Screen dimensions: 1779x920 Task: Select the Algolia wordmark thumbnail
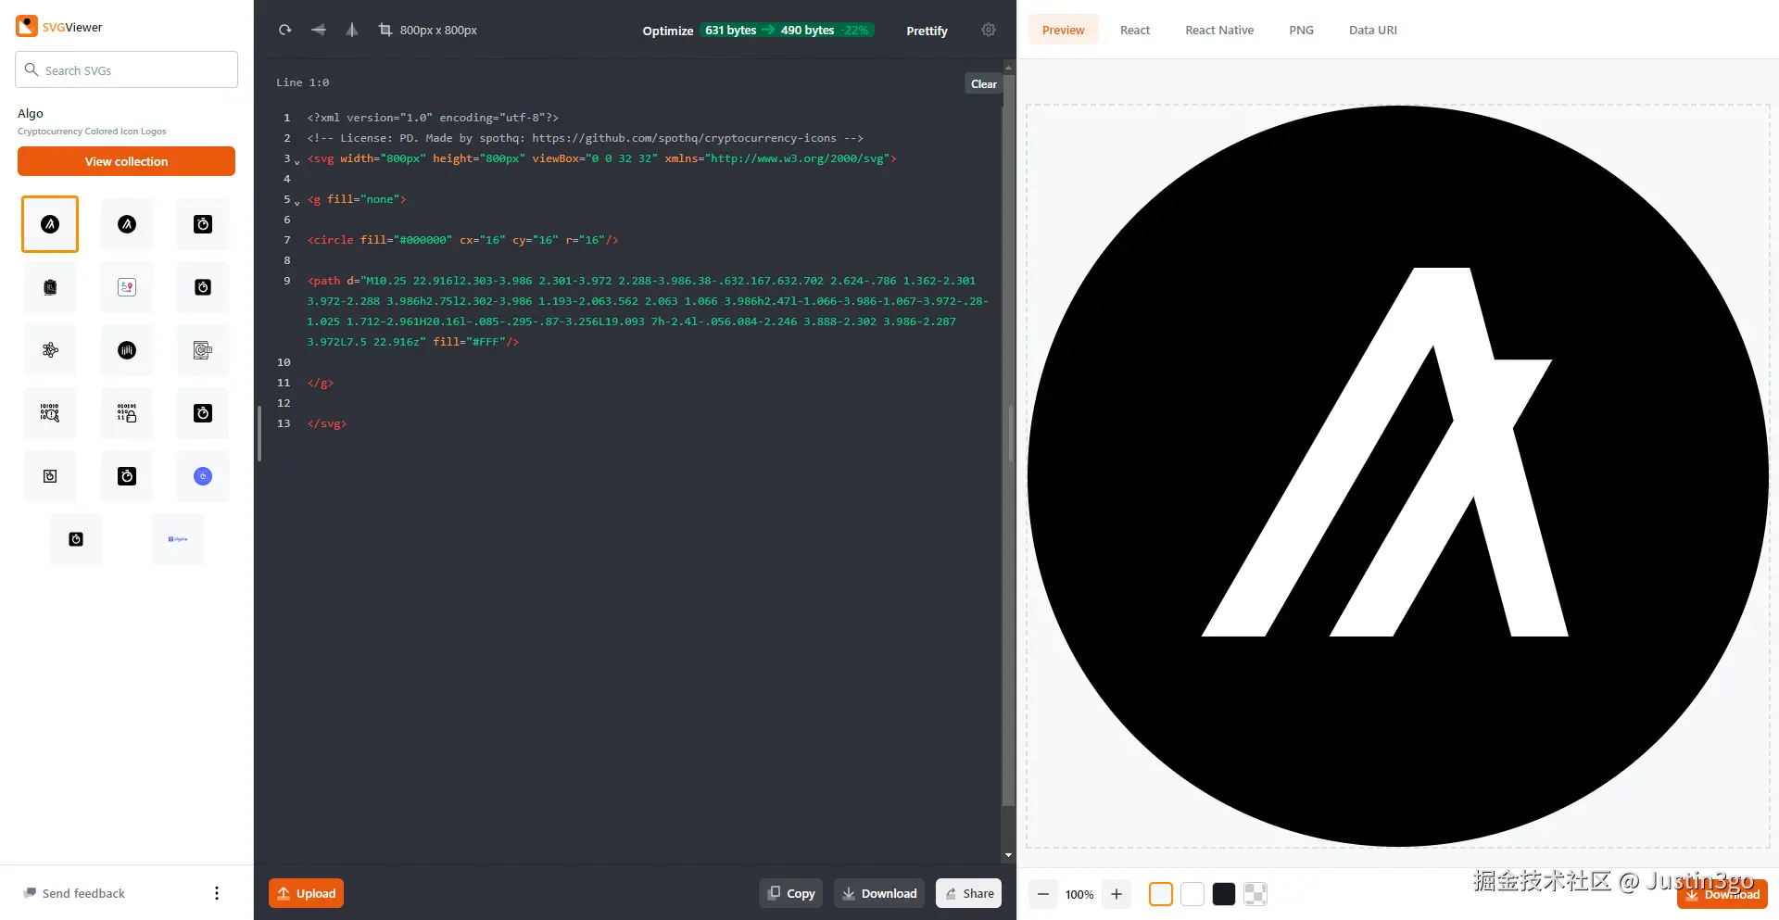point(178,539)
